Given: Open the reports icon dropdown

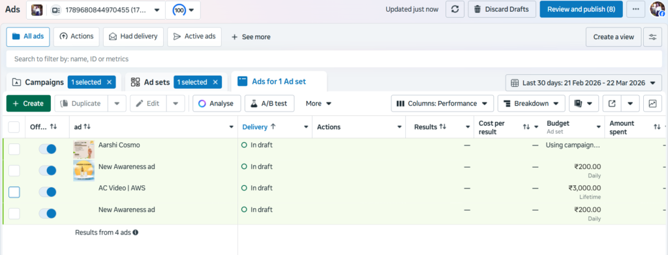Looking at the screenshot, I should point(584,104).
